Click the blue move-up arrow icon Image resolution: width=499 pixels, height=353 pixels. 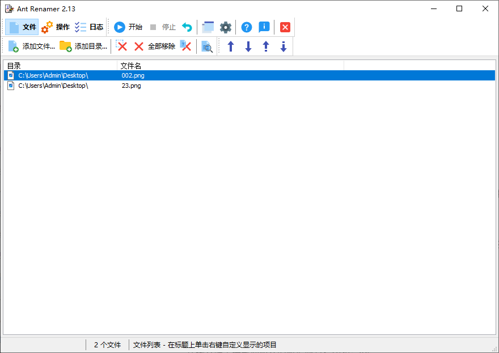[231, 46]
